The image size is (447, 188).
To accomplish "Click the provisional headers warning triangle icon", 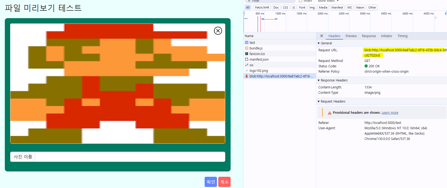I will 330,113.
